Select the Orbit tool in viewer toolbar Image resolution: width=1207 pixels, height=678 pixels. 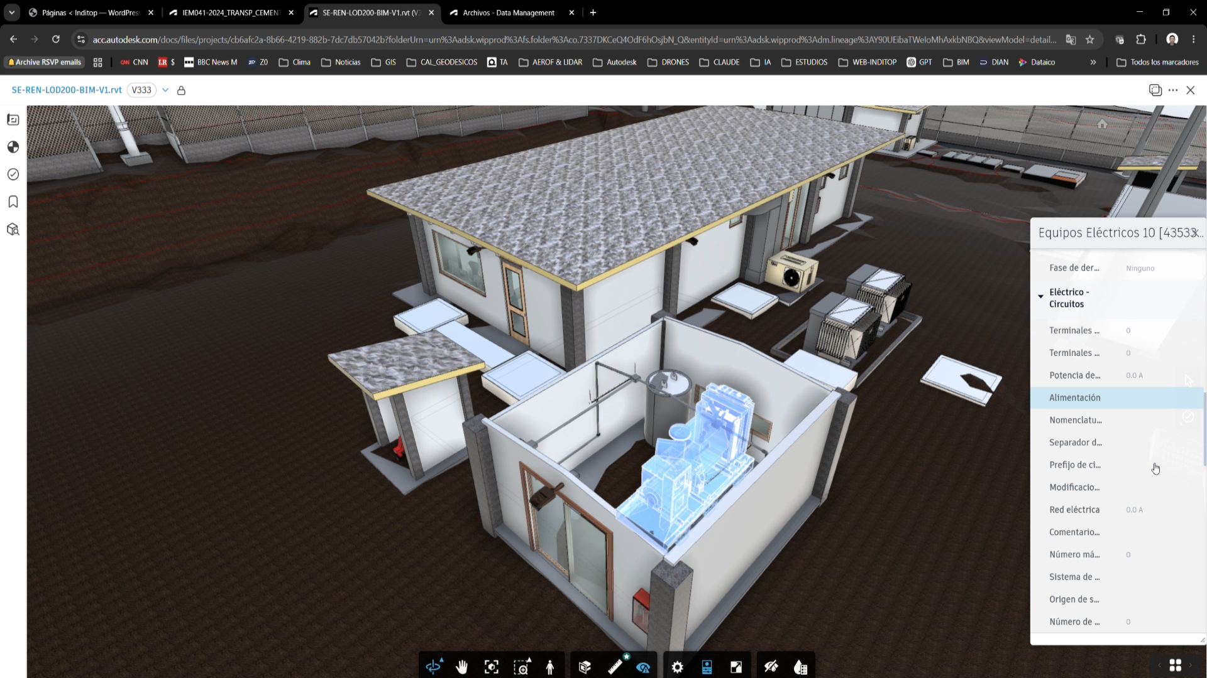[x=434, y=667]
